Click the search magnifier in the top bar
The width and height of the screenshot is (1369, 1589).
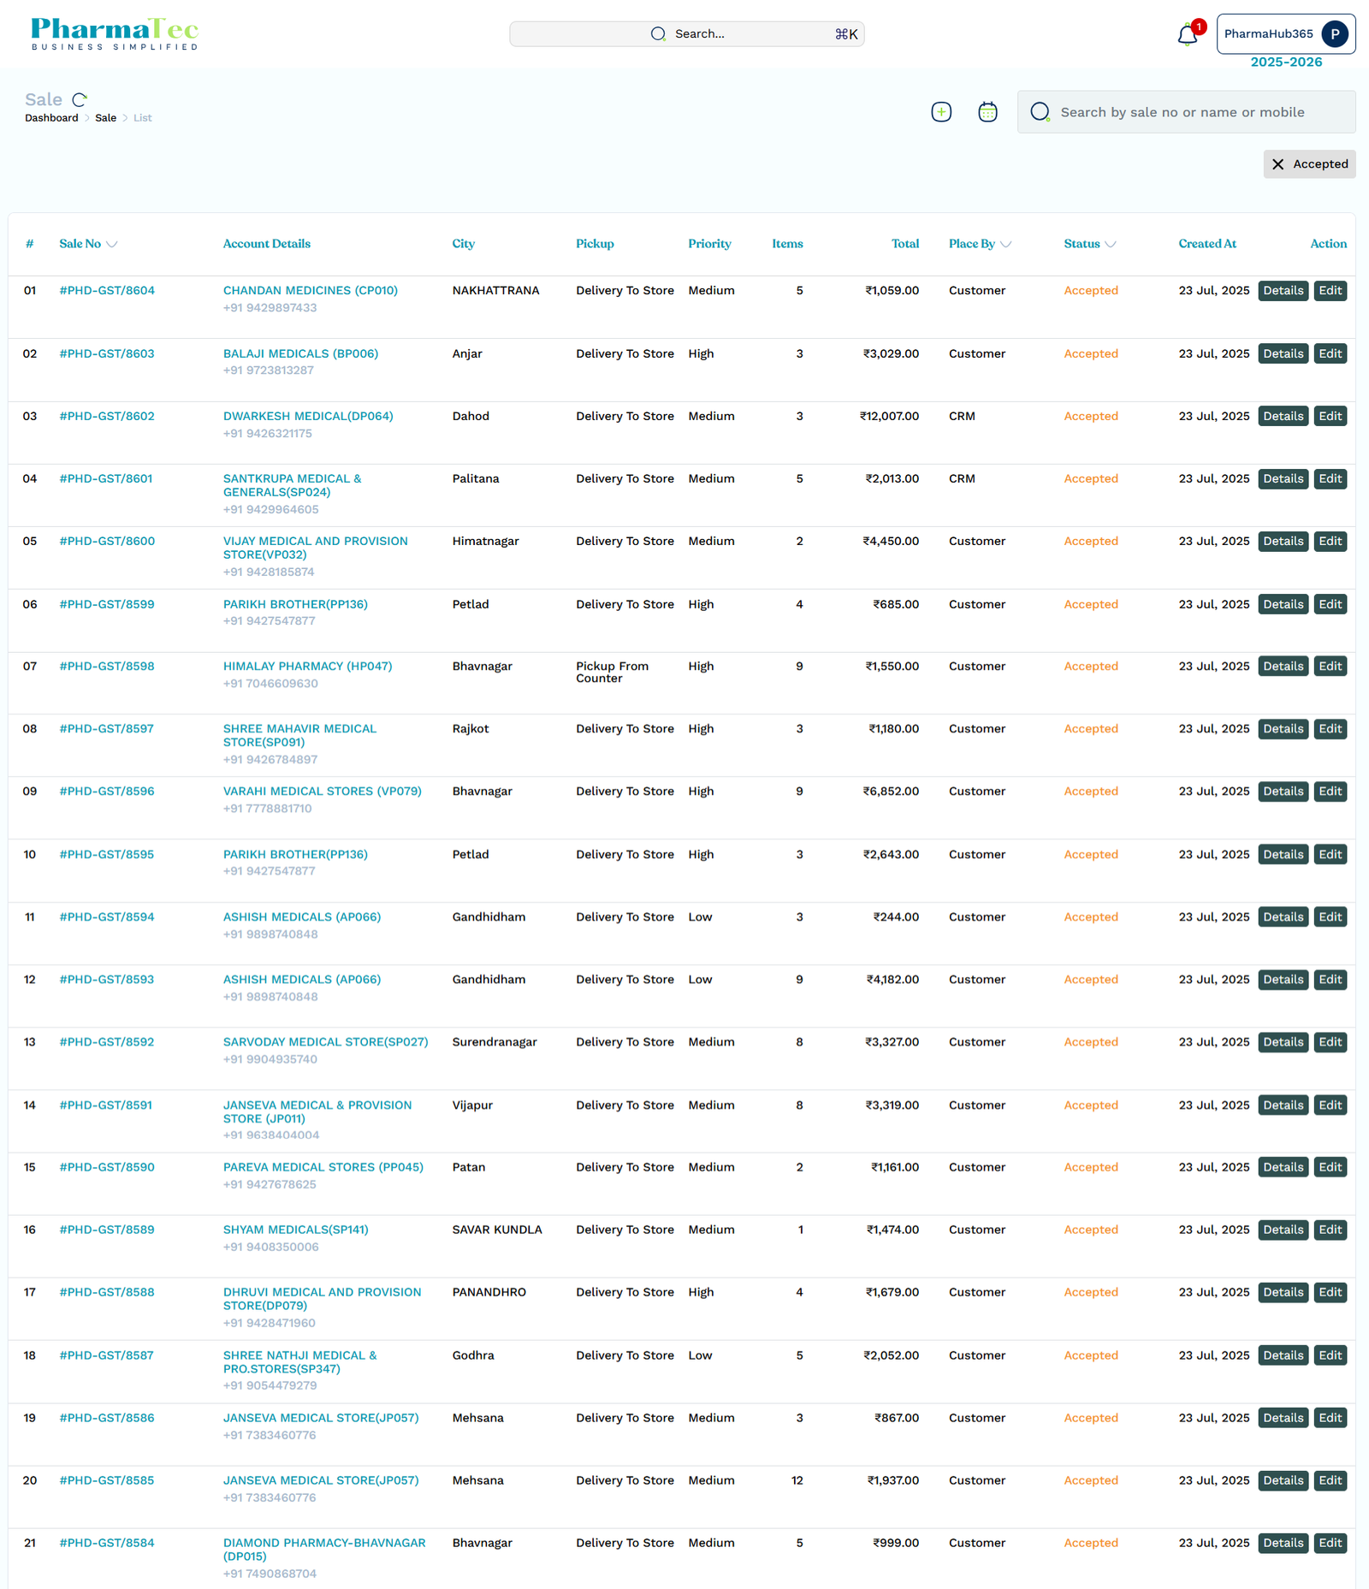pos(657,33)
